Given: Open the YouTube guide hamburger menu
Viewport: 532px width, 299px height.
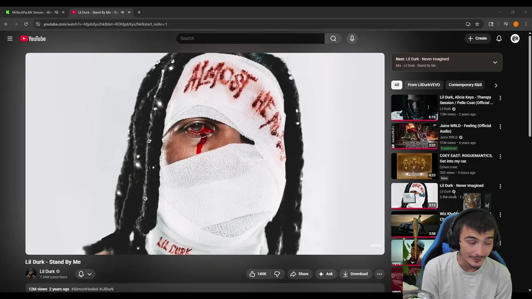Looking at the screenshot, I should click(10, 39).
